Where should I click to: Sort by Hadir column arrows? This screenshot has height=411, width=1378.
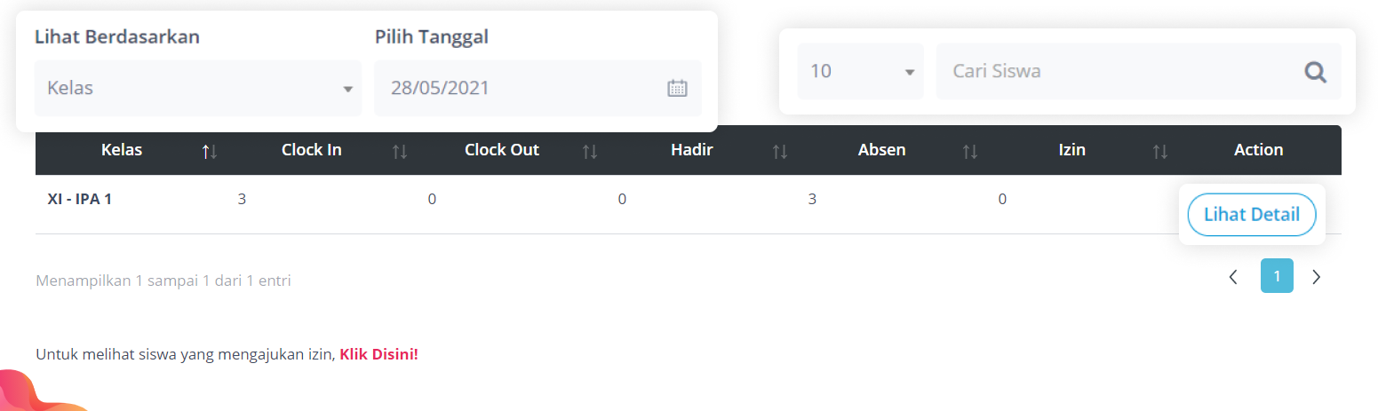tap(780, 152)
